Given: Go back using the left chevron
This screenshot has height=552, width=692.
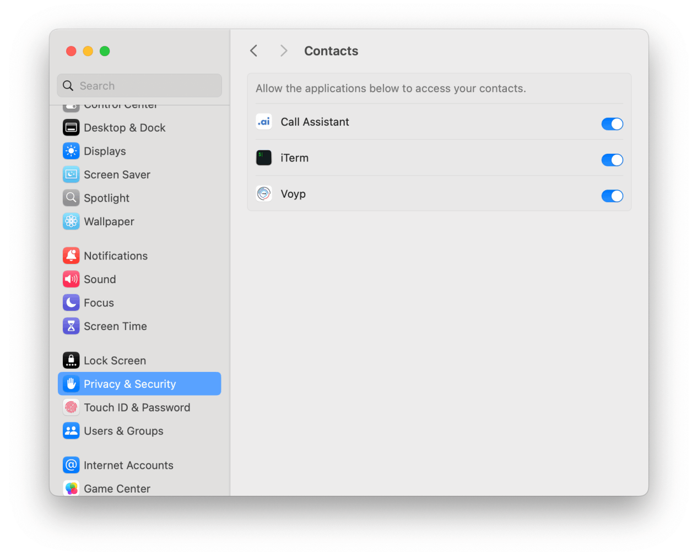Looking at the screenshot, I should click(253, 50).
